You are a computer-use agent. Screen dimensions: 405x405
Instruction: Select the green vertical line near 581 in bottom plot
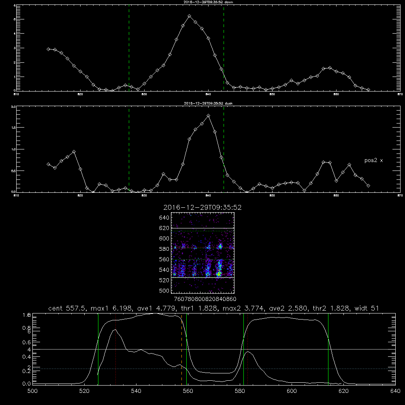pyautogui.click(x=243, y=349)
